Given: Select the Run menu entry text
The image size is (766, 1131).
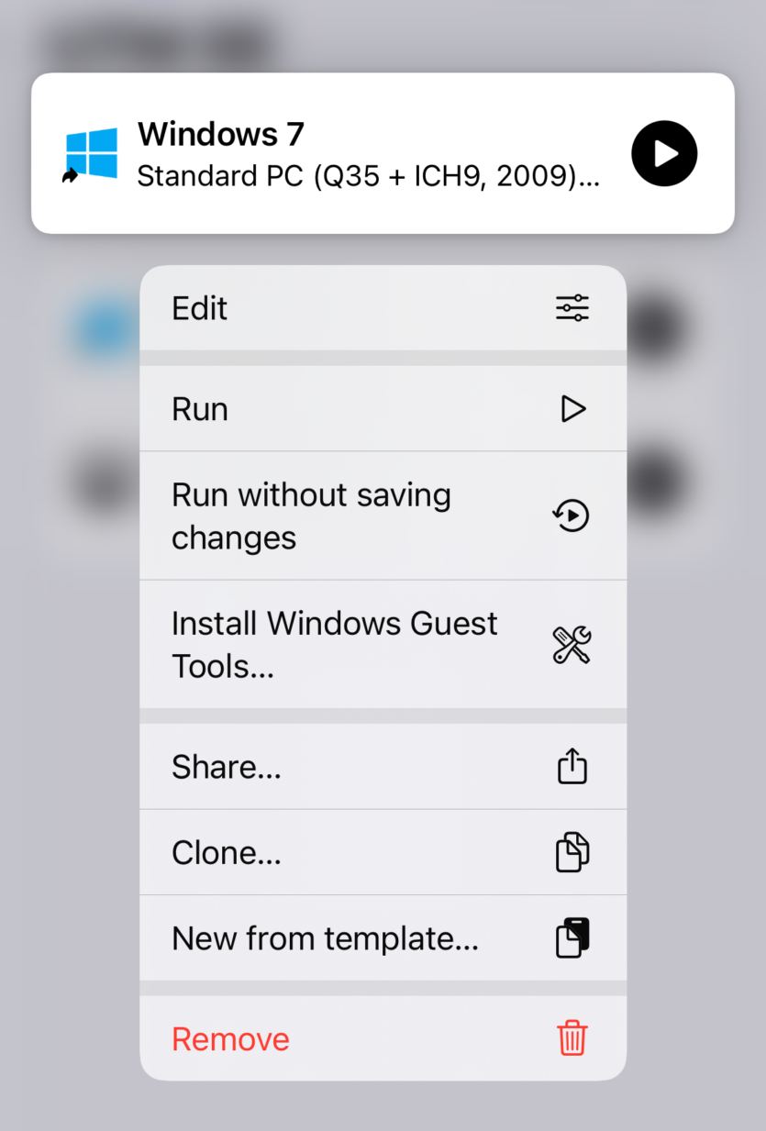Looking at the screenshot, I should (x=200, y=409).
